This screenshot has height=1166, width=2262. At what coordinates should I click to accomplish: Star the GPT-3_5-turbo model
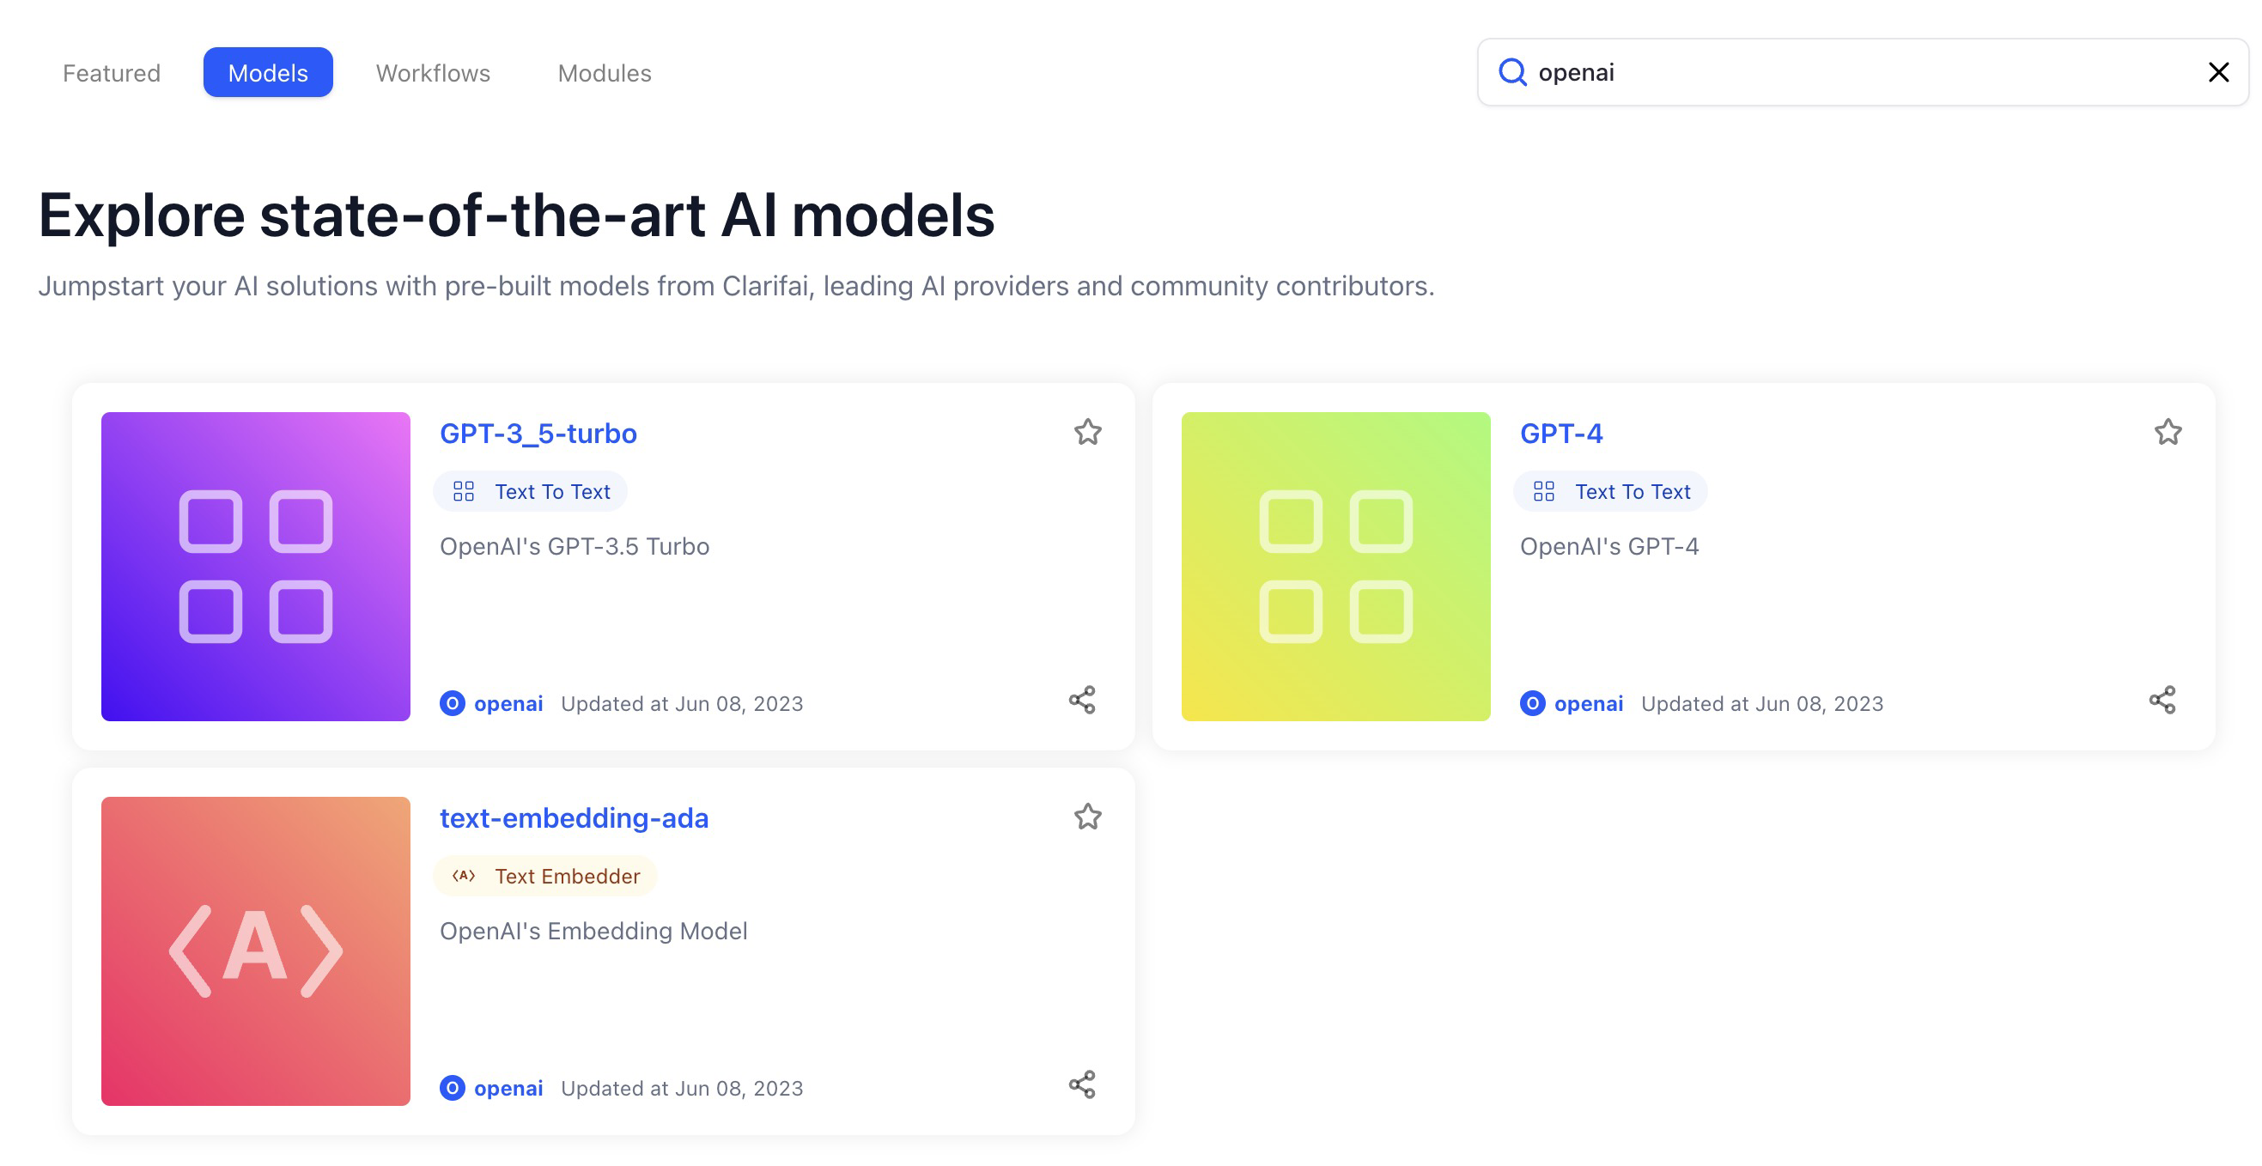tap(1087, 432)
